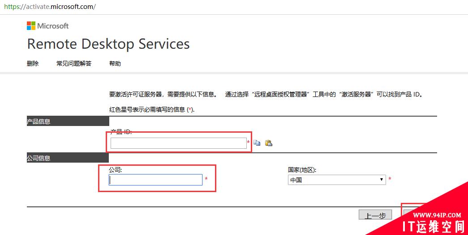Click the 公司信息 section header
Image resolution: width=468 pixels, height=235 pixels.
coord(68,158)
